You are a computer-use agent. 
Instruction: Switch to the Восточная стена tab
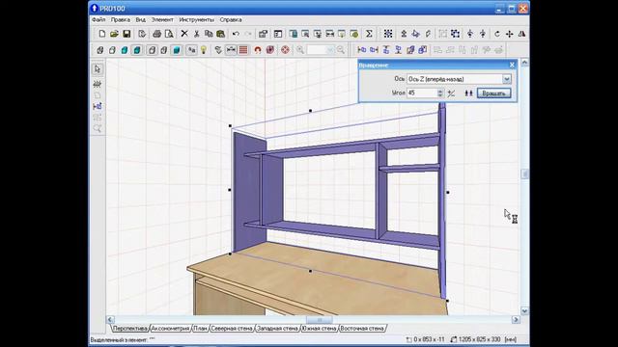pos(362,328)
